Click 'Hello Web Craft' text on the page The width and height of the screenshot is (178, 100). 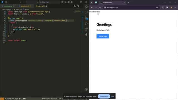pyautogui.click(x=103, y=30)
